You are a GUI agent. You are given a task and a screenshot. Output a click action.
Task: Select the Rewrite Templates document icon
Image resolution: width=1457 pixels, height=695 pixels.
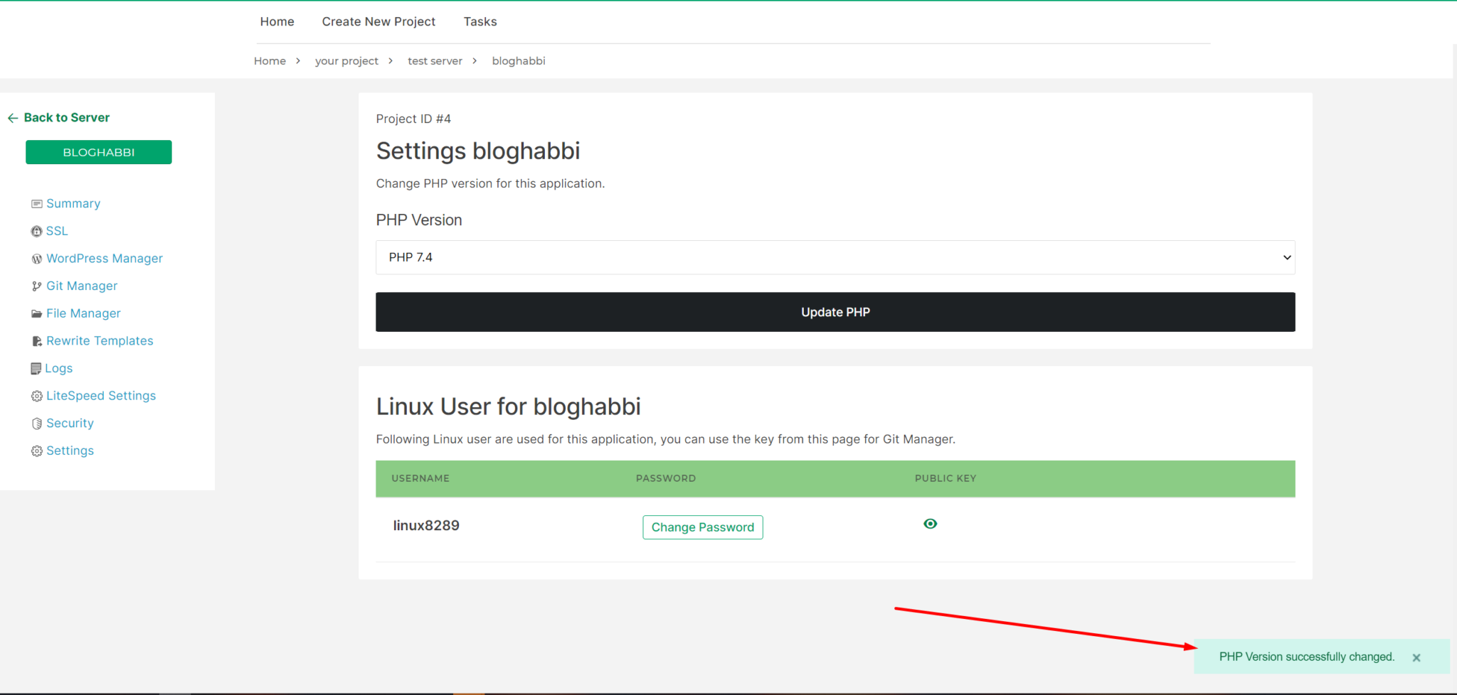click(36, 340)
